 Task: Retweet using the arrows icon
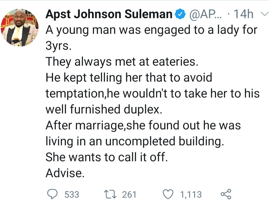click(x=110, y=194)
